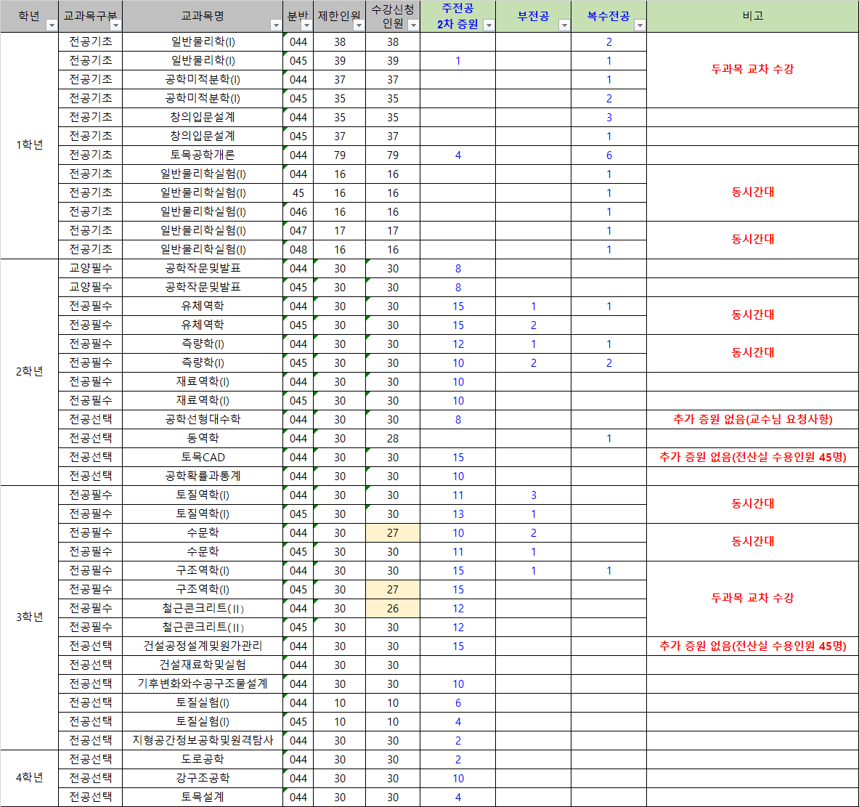The height and width of the screenshot is (807, 859).
Task: Select the highlighted cell showing 26
Action: [x=393, y=608]
